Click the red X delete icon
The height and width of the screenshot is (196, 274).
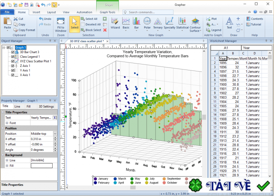(x=105, y=30)
